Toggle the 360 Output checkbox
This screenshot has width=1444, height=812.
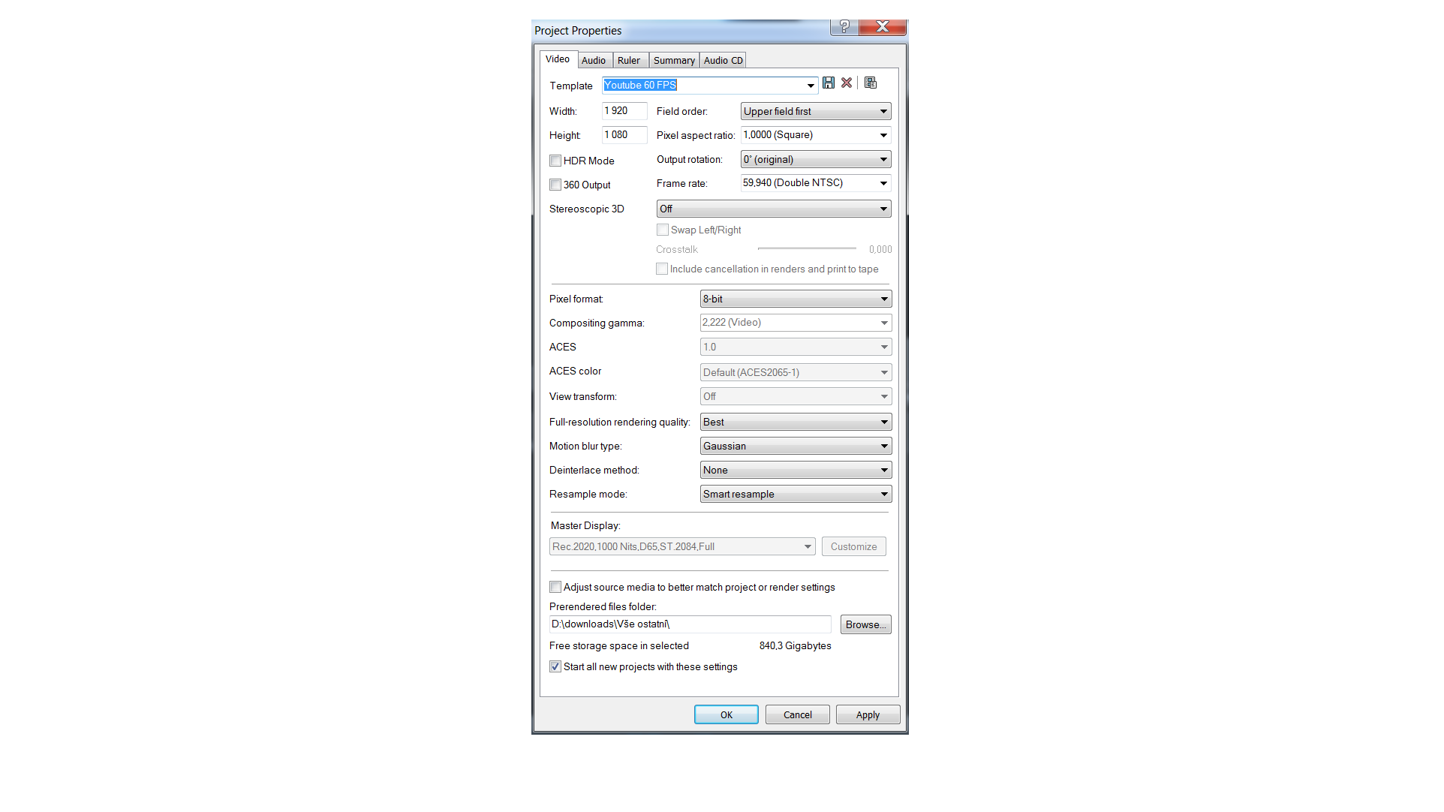click(x=555, y=185)
